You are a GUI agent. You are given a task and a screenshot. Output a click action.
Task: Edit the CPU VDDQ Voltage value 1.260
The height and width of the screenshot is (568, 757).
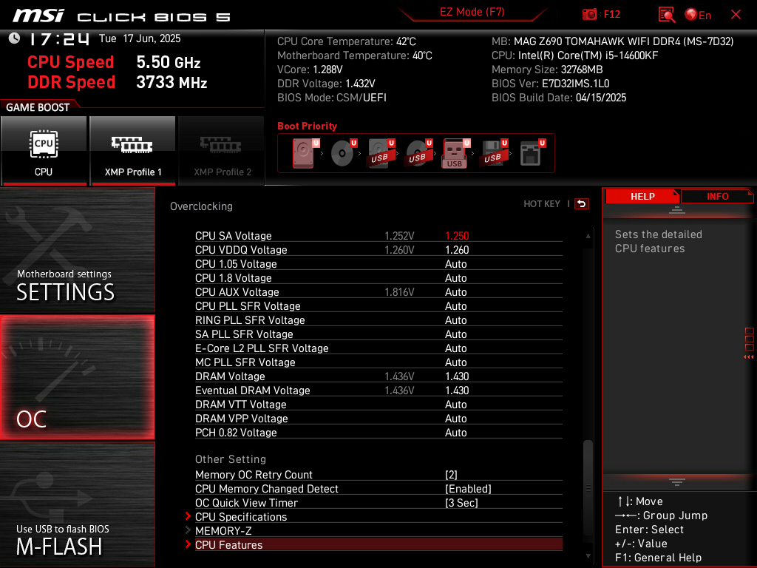pos(457,250)
